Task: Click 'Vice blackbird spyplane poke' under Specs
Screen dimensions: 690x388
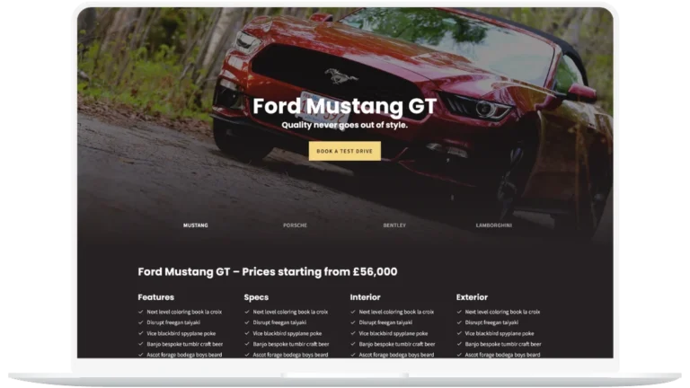Action: pyautogui.click(x=287, y=333)
